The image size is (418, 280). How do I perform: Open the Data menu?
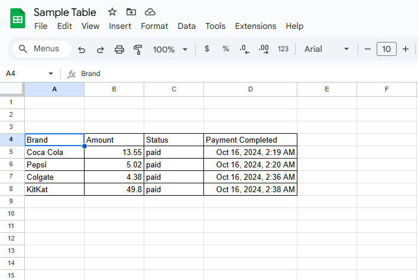click(x=187, y=26)
